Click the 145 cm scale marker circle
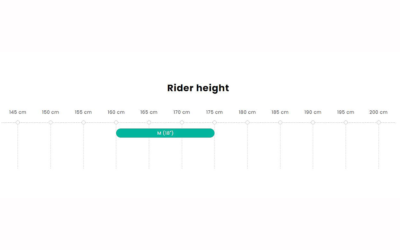400x250 pixels. 18,122
